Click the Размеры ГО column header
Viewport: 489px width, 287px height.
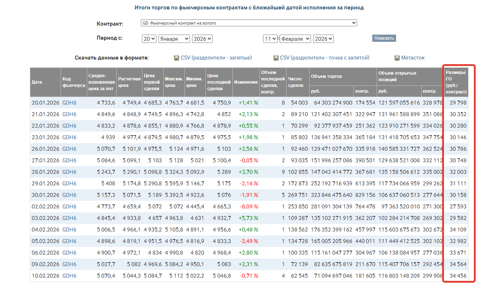[x=456, y=82]
